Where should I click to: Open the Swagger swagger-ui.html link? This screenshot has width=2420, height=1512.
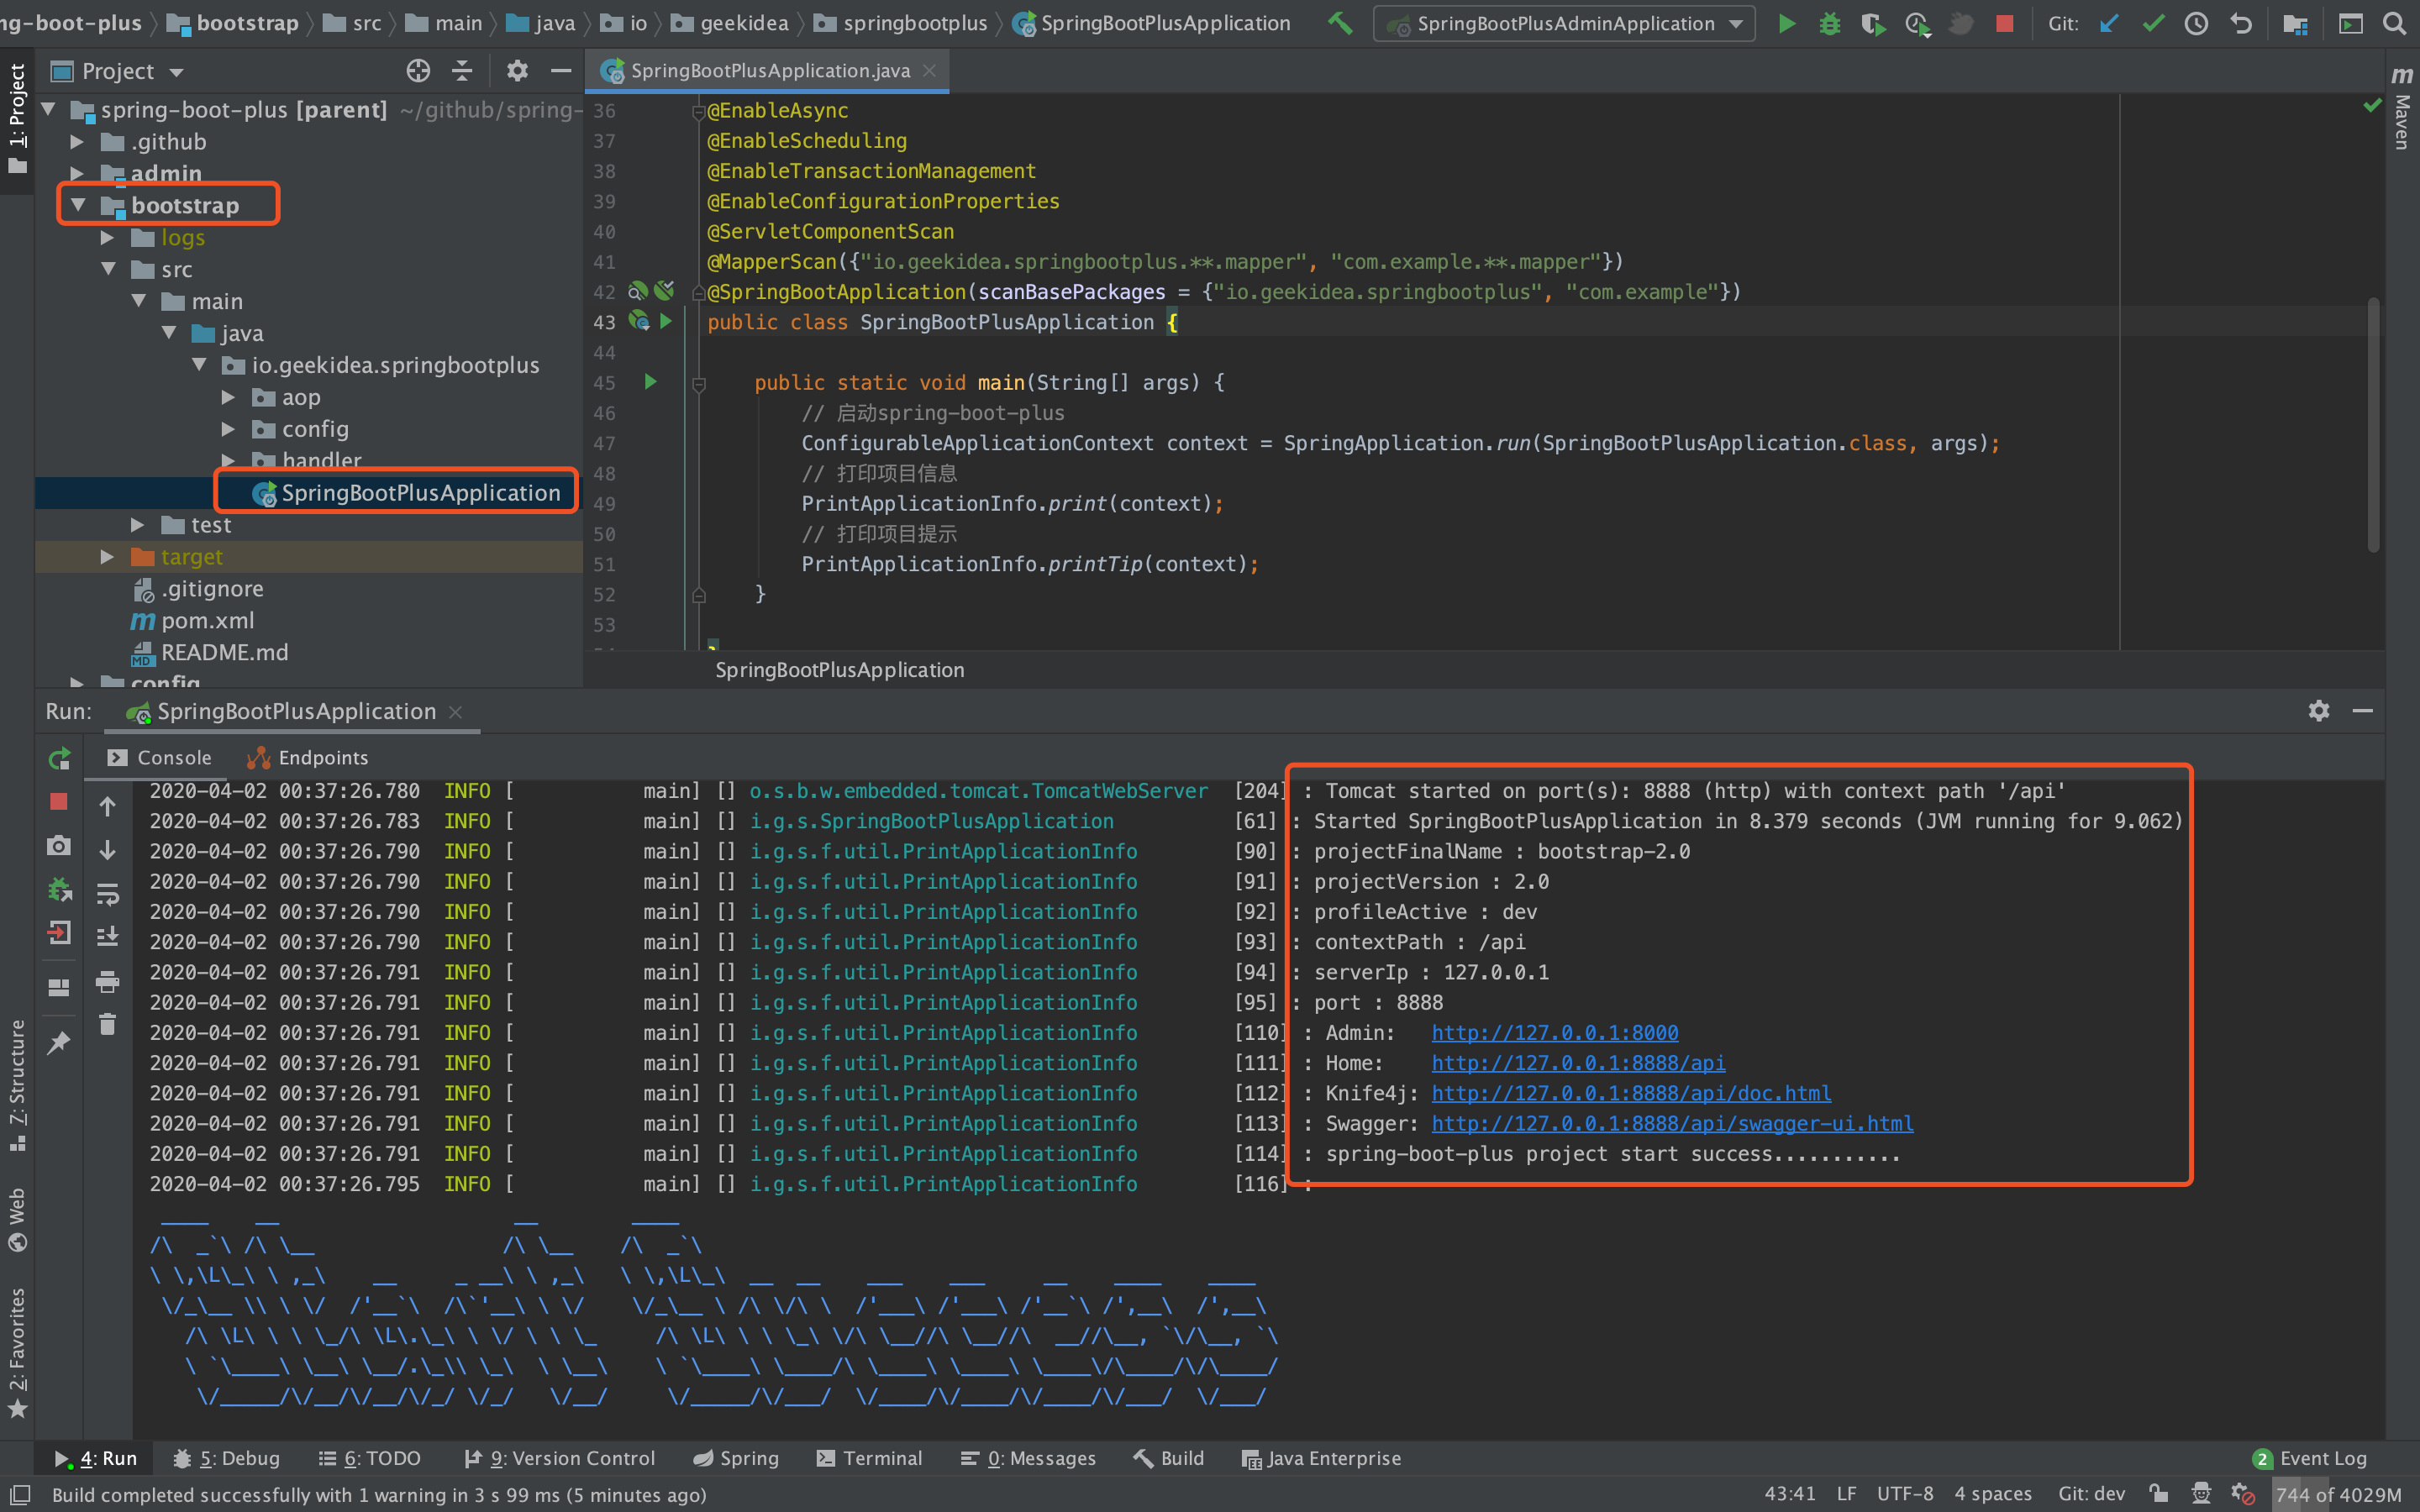pyautogui.click(x=1672, y=1123)
